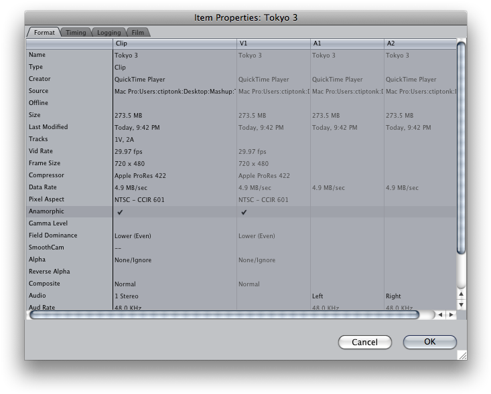Click the Clip column header

pyautogui.click(x=174, y=43)
